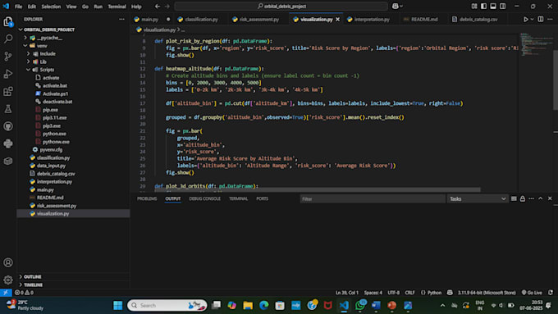Close the visualization.py tab
This screenshot has height=314, width=558.
337,19
